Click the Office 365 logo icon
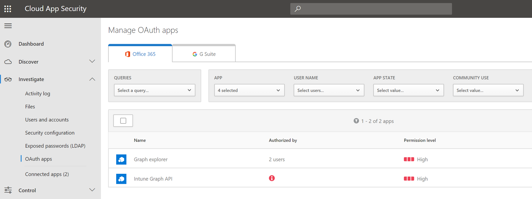 [128, 54]
